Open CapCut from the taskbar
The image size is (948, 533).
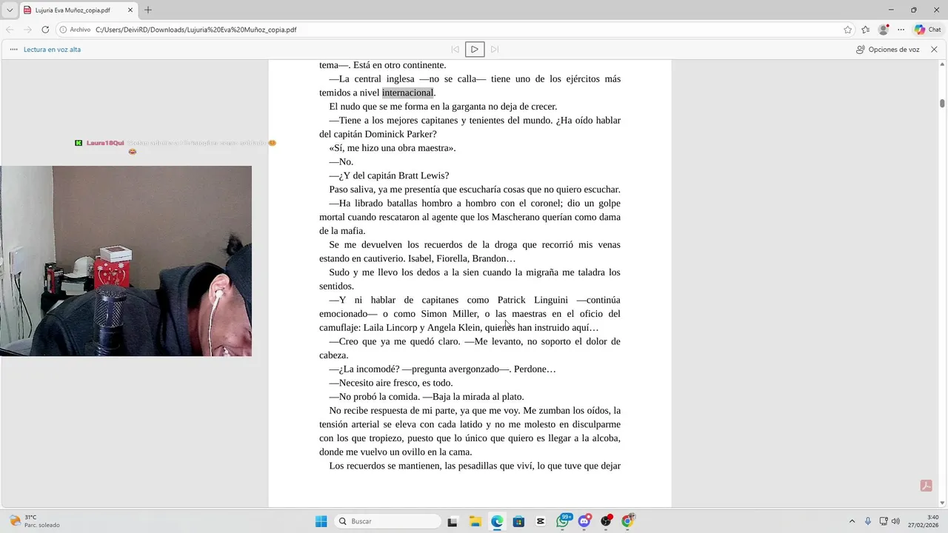tap(541, 521)
